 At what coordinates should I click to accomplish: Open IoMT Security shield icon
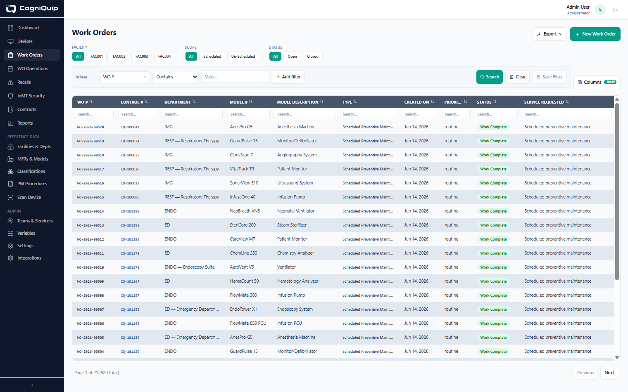click(10, 96)
